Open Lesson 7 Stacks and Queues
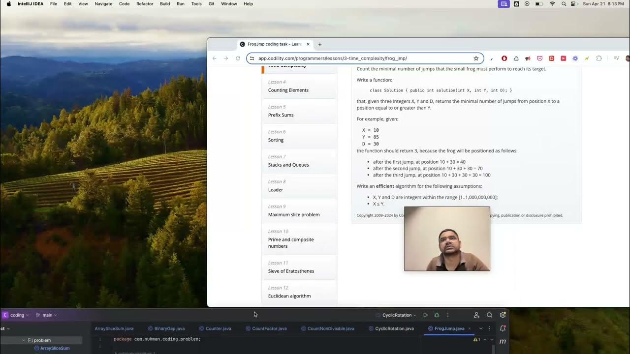The image size is (630, 354). 299,161
